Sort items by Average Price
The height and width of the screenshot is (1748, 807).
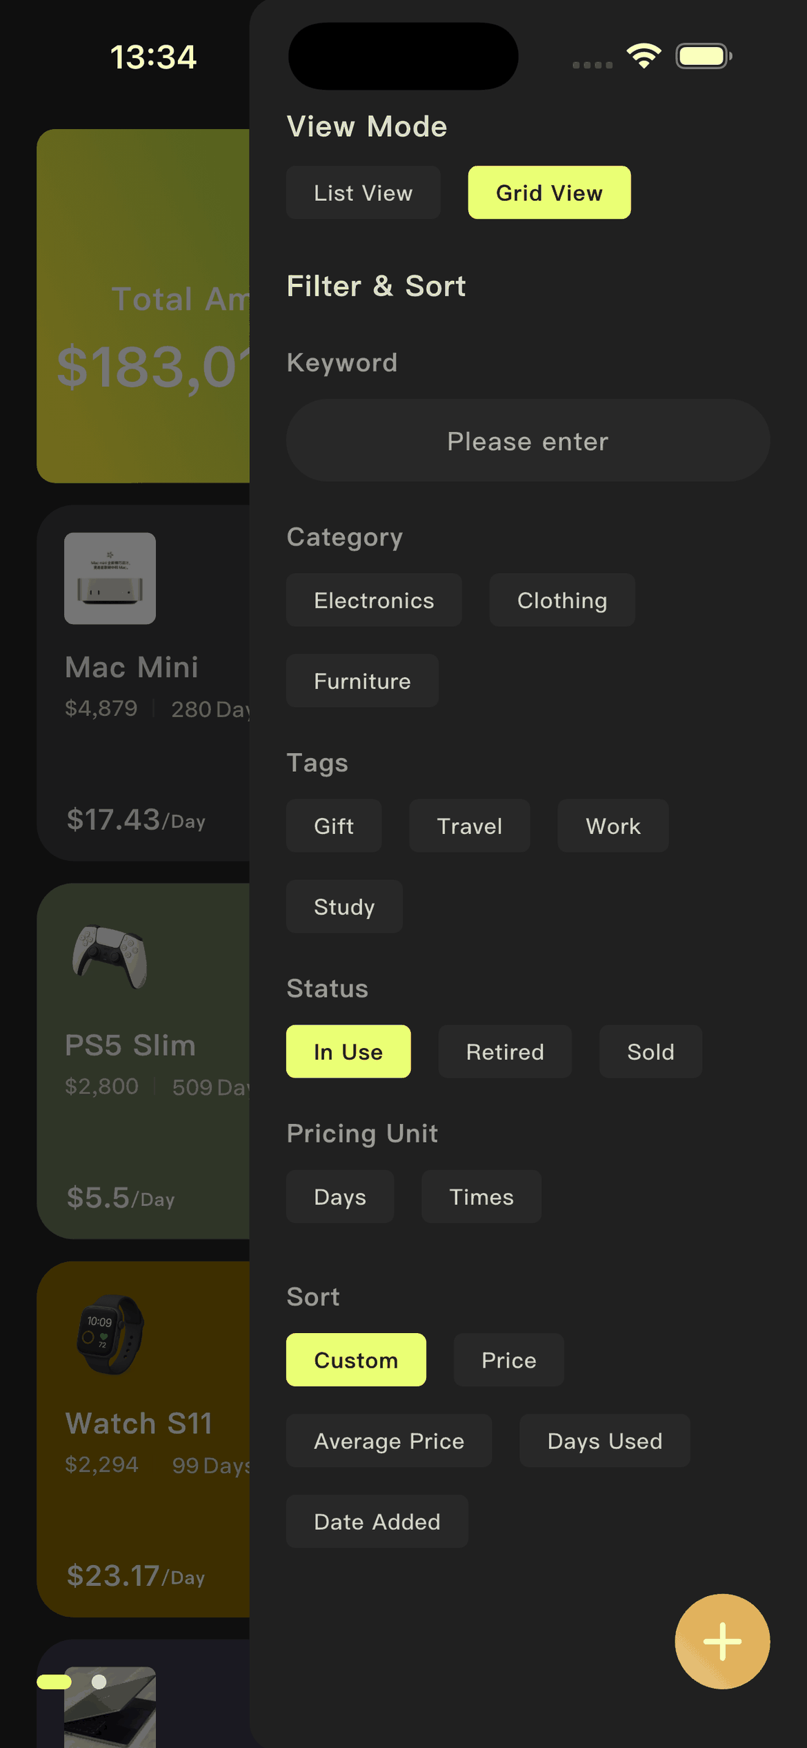(389, 1441)
